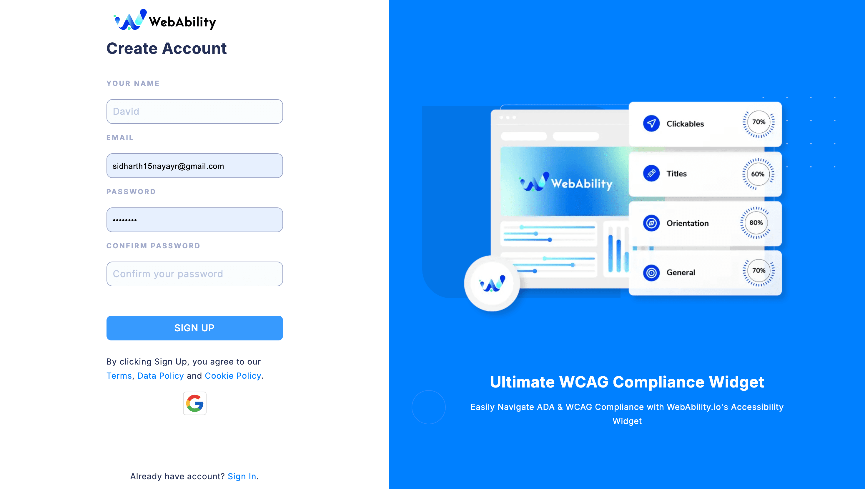Click the Sign In link
This screenshot has height=489, width=865.
pos(242,476)
